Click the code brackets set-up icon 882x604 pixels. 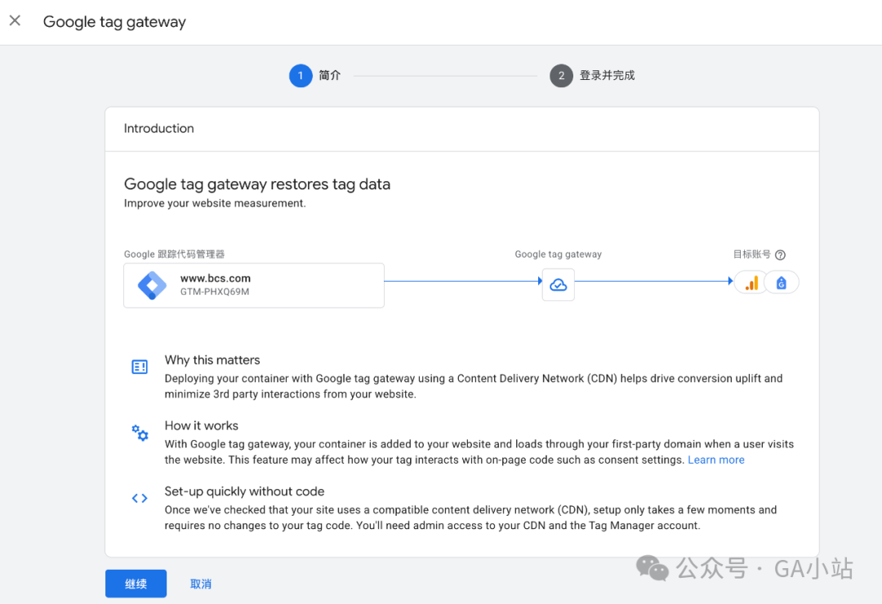[140, 498]
